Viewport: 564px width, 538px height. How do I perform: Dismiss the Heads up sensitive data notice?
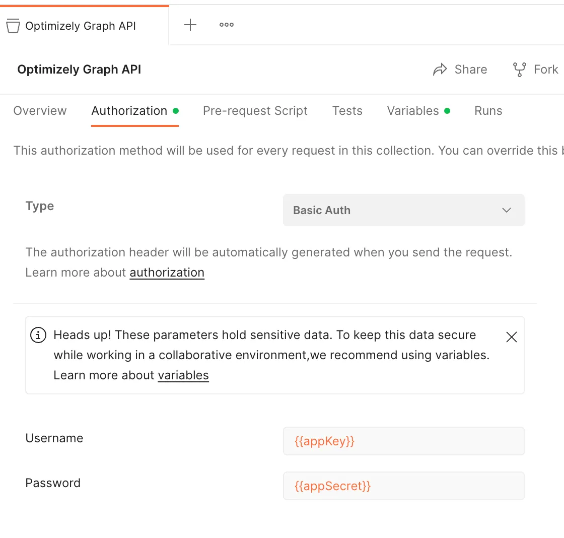511,337
